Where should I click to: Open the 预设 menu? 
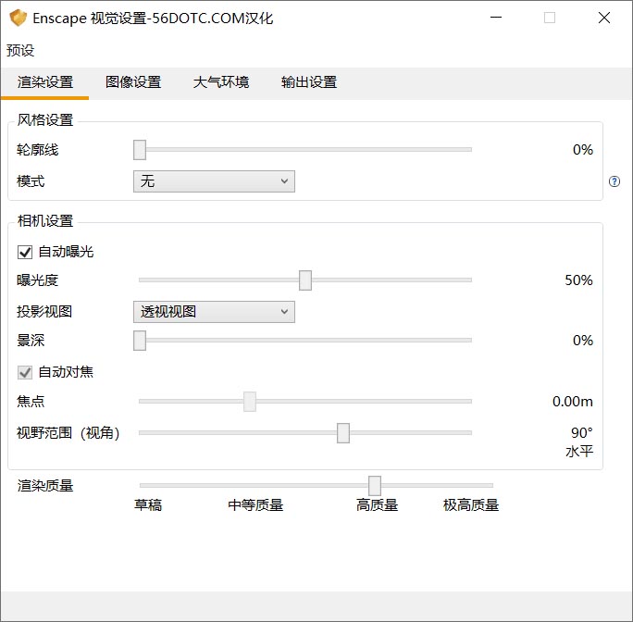point(20,50)
